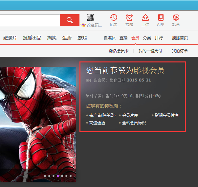198x187 pixels.
Task: Click the Spider-Man carousel poster
Action: [x=38, y=124]
